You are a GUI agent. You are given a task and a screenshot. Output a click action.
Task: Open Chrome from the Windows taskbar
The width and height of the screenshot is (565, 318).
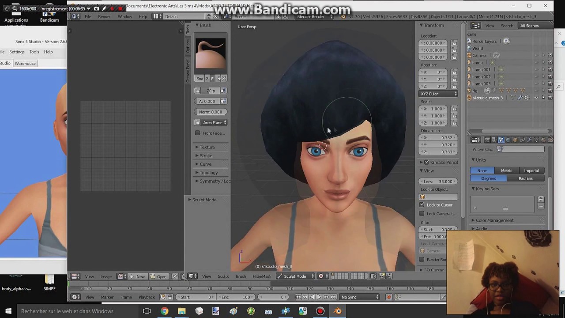[164, 311]
